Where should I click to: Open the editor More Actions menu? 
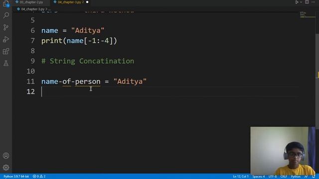313,2
